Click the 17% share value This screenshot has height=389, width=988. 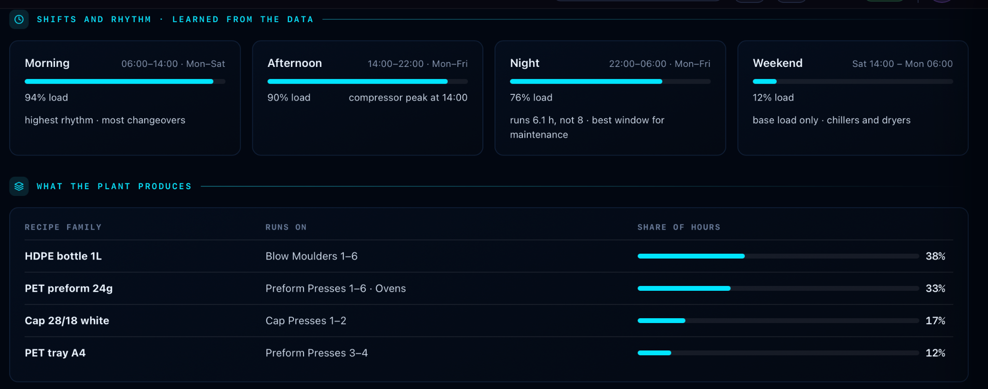point(935,321)
